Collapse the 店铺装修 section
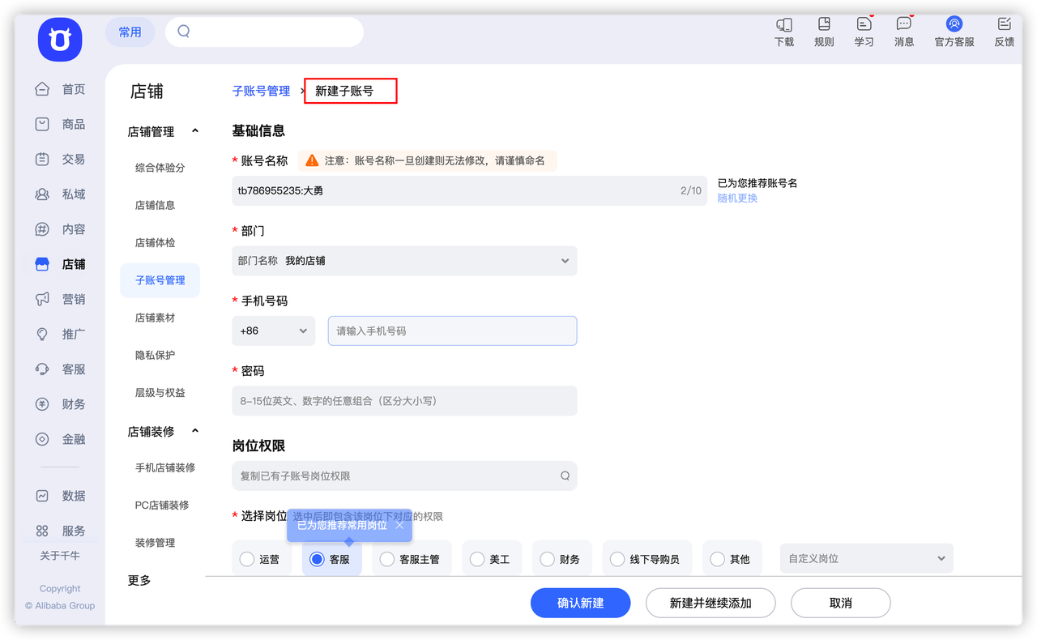1037x640 pixels. (195, 431)
